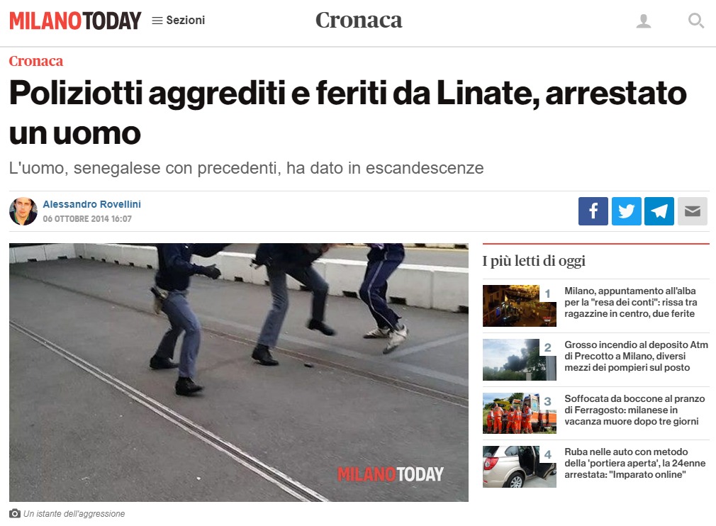This screenshot has height=526, width=716.
Task: Click the author's avatar photo
Action: point(23,211)
